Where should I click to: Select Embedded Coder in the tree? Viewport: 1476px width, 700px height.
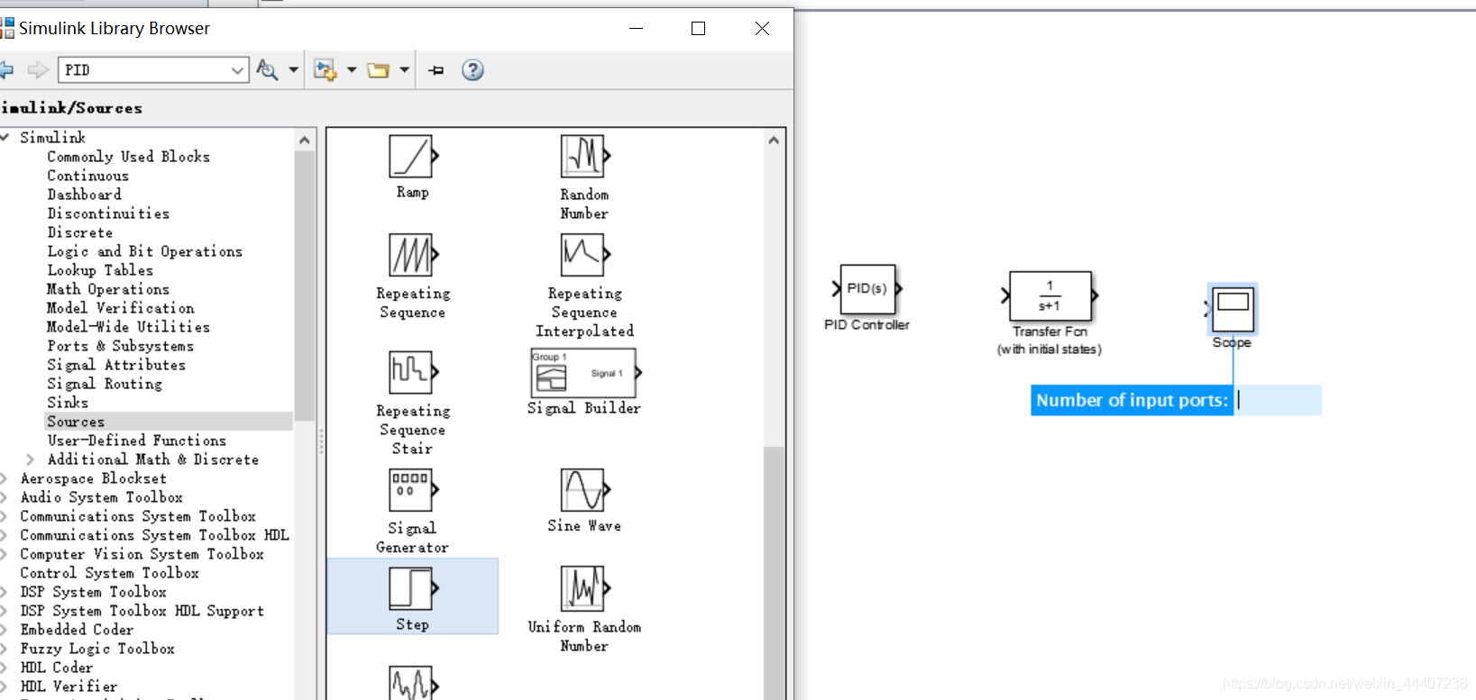(x=78, y=630)
